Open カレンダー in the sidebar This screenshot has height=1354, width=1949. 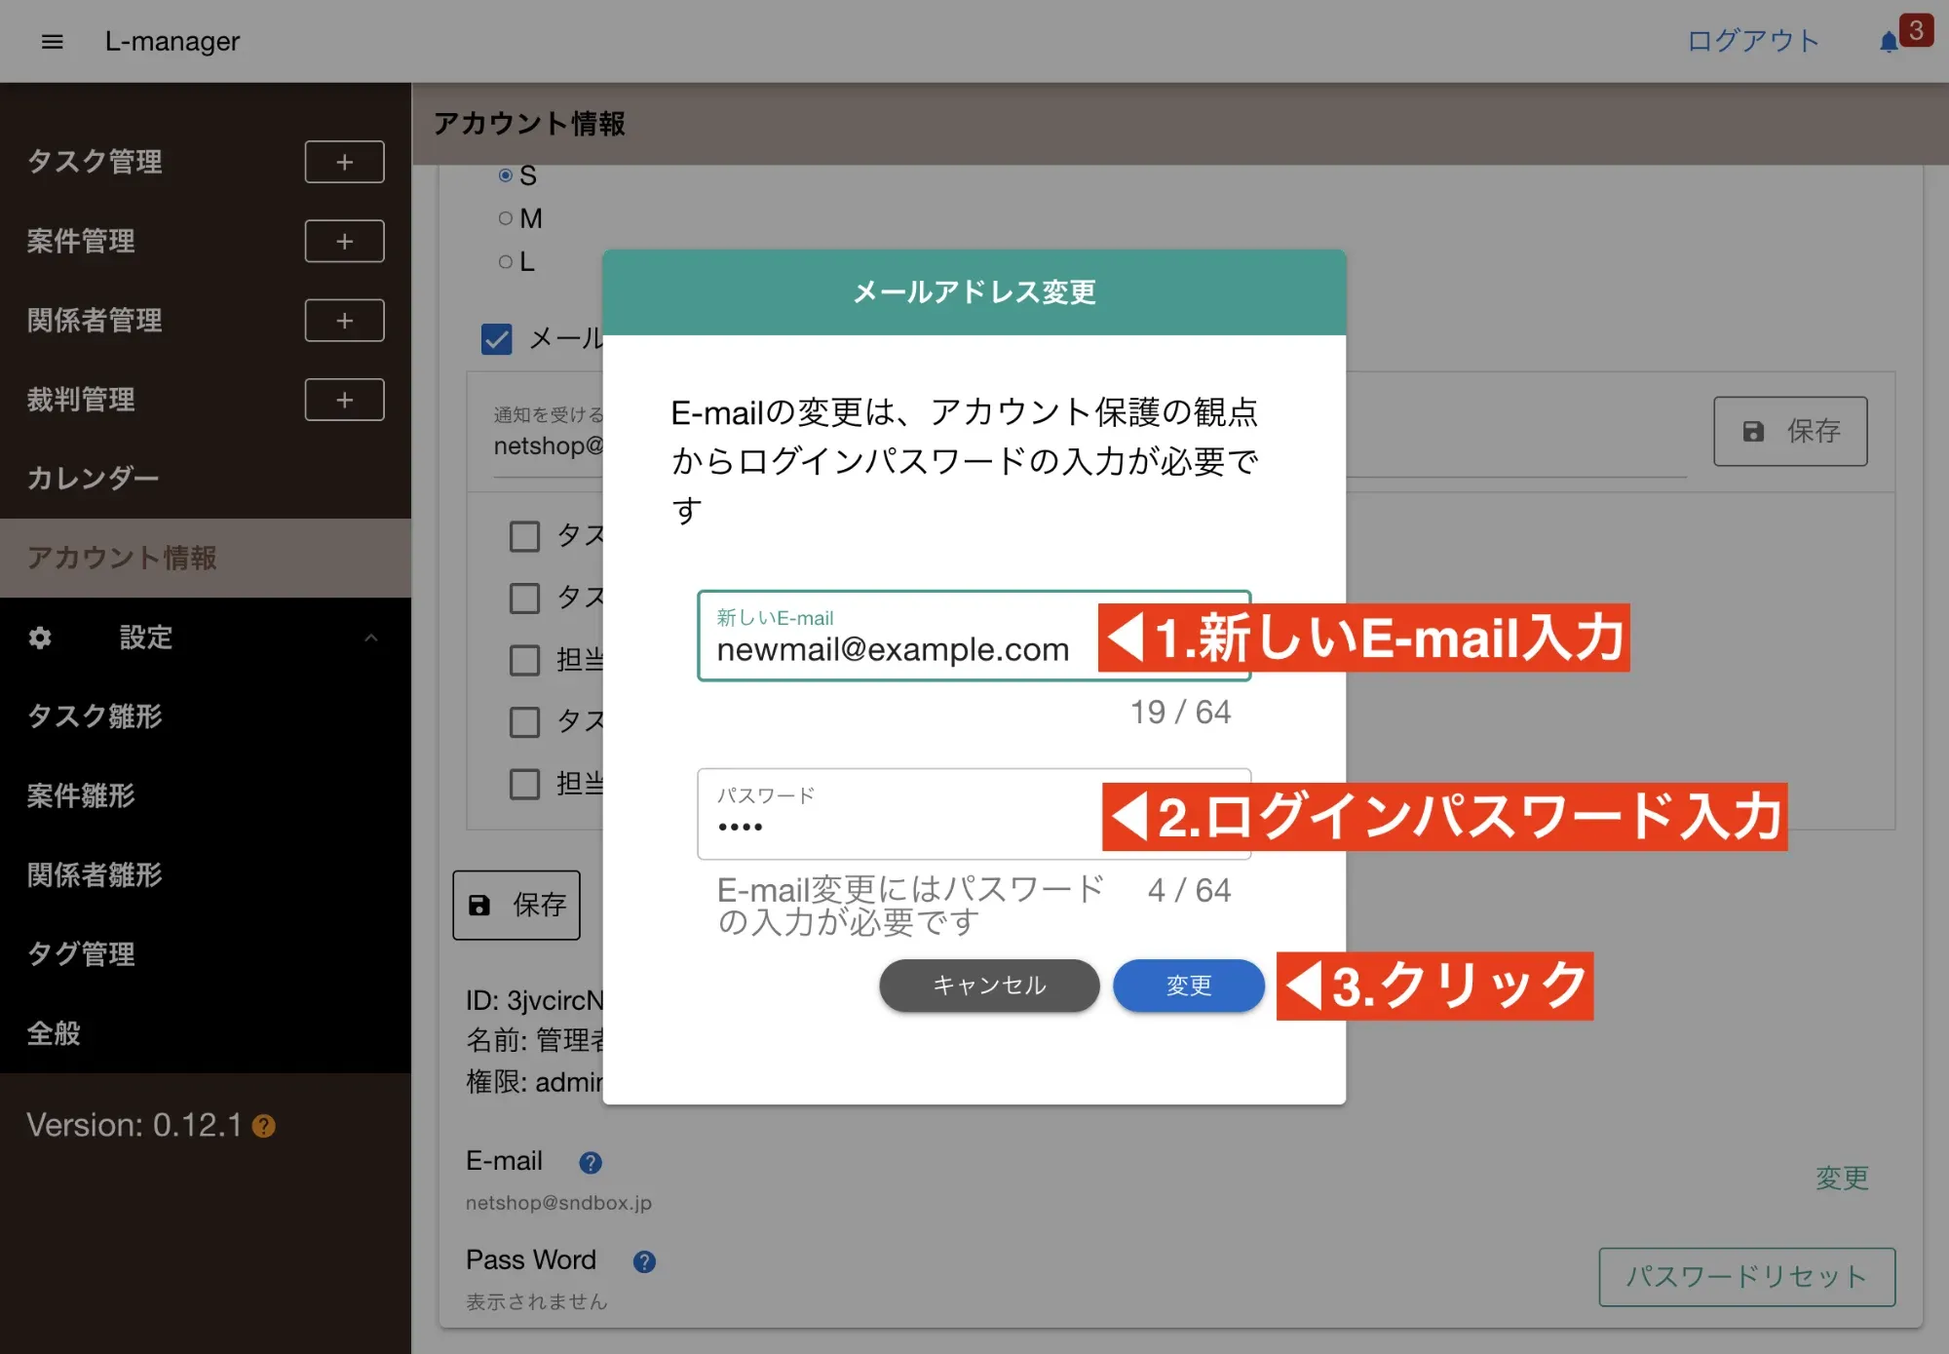[x=93, y=479]
